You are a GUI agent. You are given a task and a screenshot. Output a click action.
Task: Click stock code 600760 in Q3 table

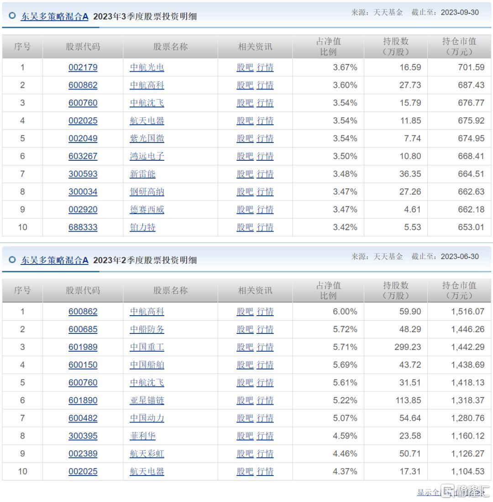coord(83,103)
